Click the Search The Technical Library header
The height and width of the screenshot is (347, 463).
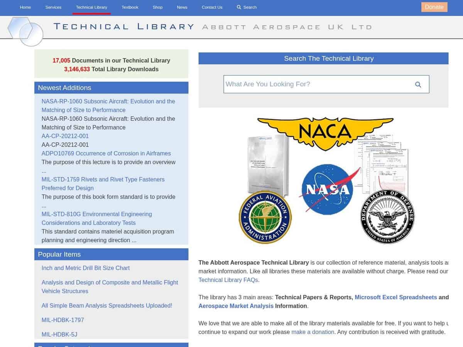pyautogui.click(x=324, y=58)
